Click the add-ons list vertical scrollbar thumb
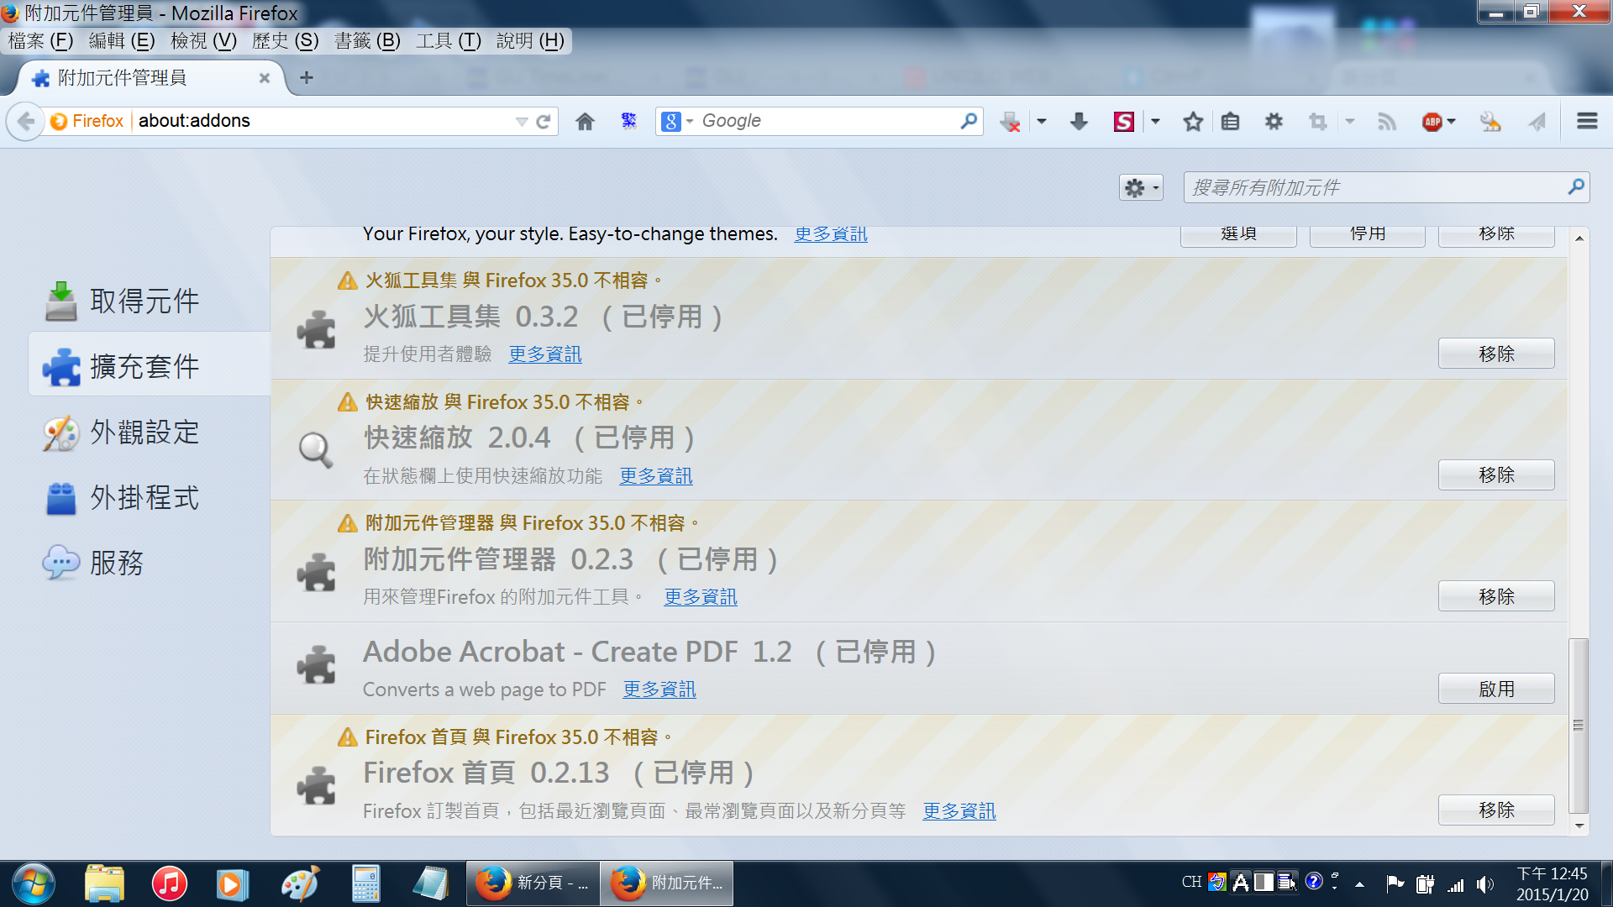Image resolution: width=1613 pixels, height=907 pixels. click(1579, 724)
